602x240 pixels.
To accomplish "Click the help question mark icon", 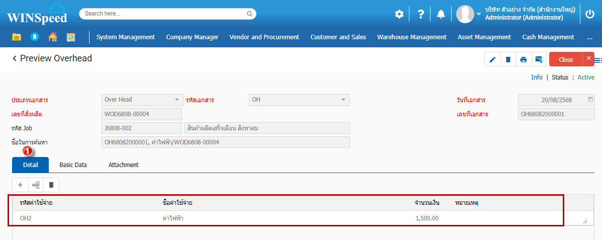I will 420,14.
